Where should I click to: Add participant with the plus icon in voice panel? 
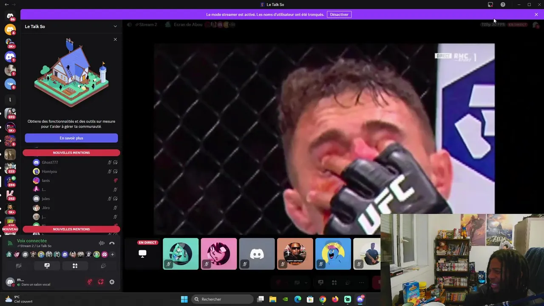112,255
